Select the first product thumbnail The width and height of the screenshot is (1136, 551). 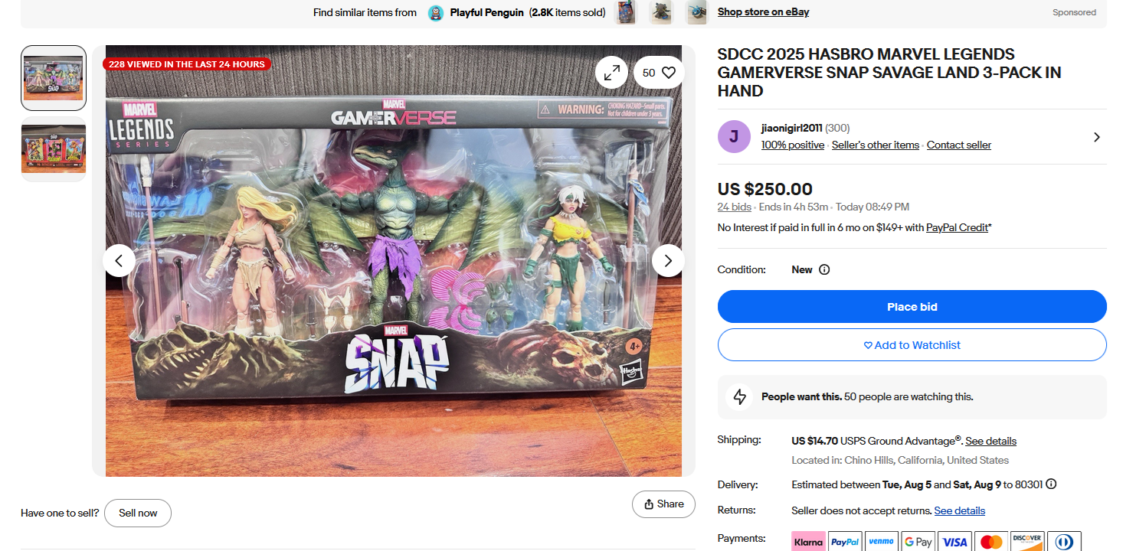[x=54, y=78]
